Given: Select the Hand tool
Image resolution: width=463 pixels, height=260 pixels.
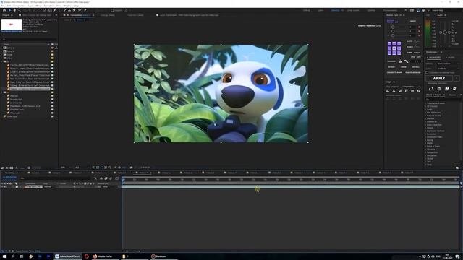Looking at the screenshot, I should coord(14,10).
